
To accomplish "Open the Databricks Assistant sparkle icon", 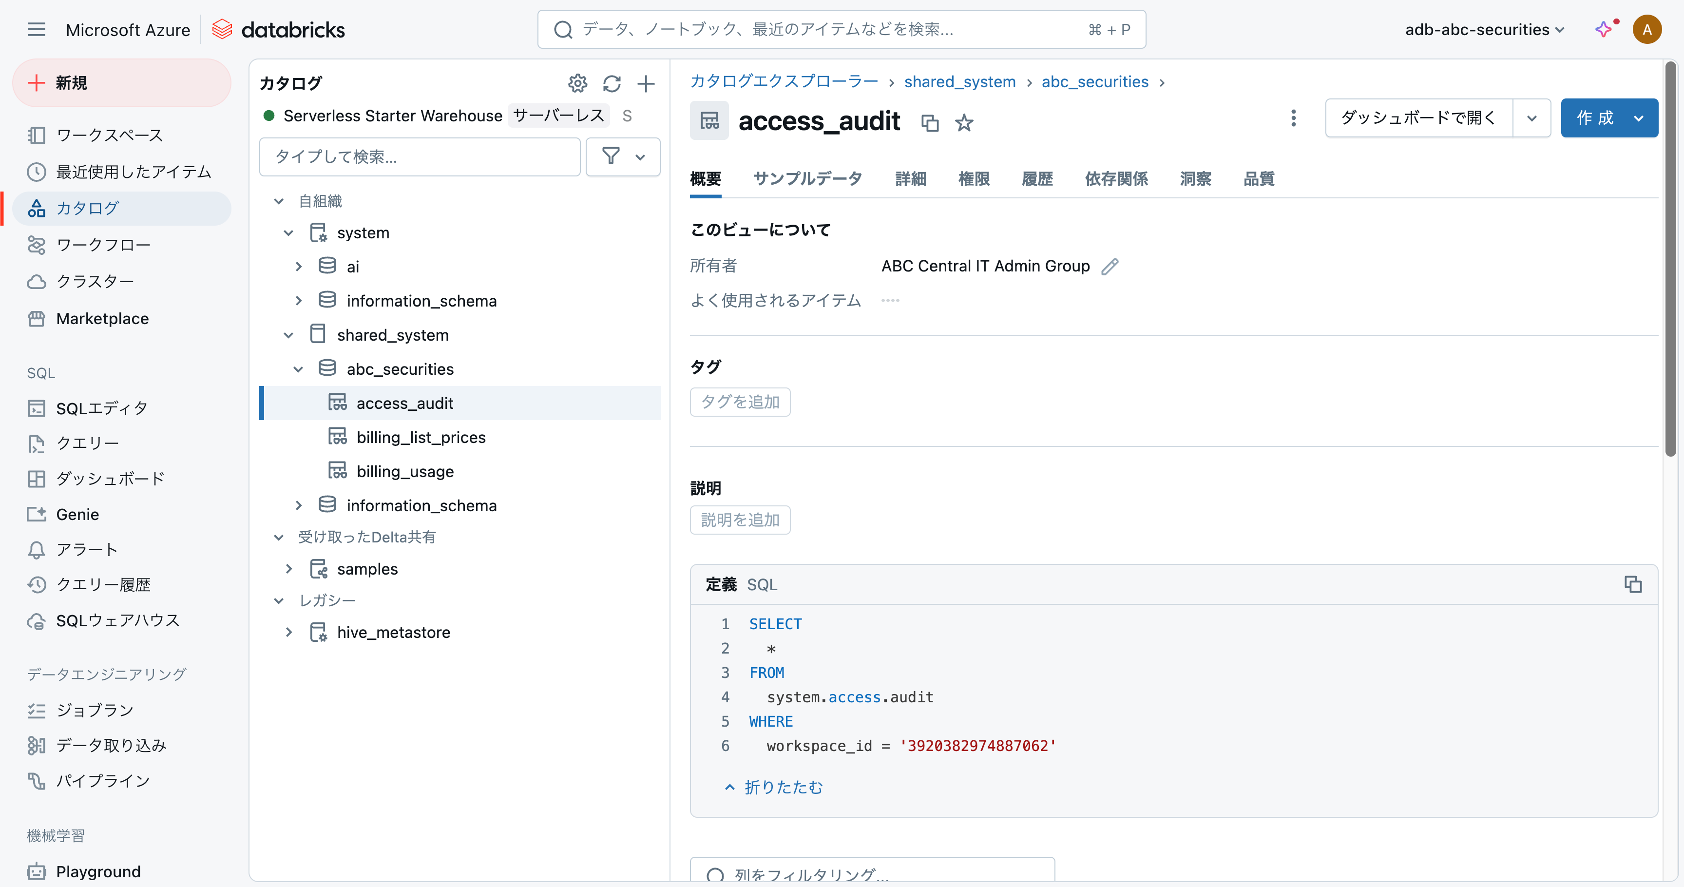I will click(1603, 29).
